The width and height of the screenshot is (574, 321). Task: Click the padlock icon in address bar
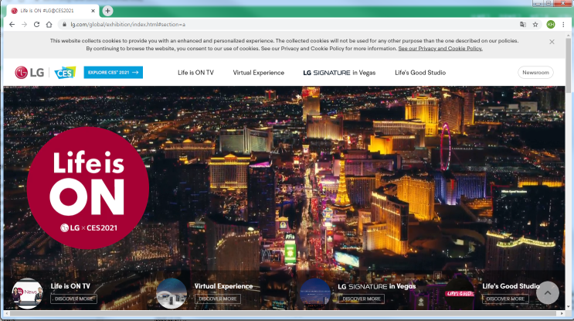(64, 24)
